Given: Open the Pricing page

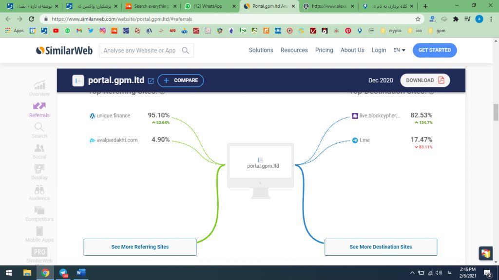Looking at the screenshot, I should tap(324, 50).
